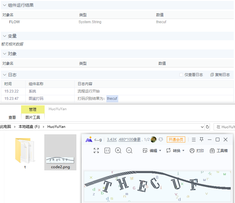Minimize the image viewer window
The image size is (235, 203).
coord(210,140)
